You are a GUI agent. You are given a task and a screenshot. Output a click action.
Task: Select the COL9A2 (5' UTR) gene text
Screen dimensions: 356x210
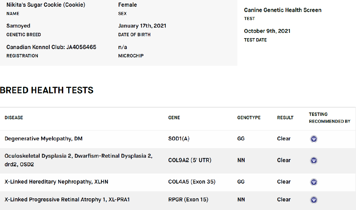tap(190, 160)
